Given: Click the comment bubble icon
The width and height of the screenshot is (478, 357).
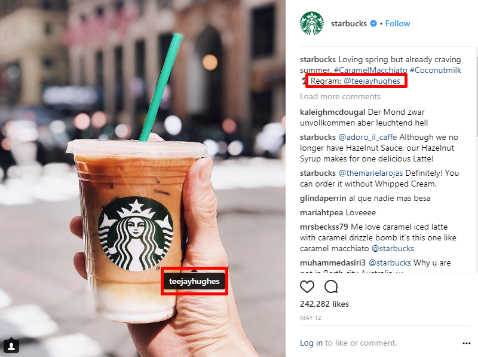Looking at the screenshot, I should click(331, 286).
